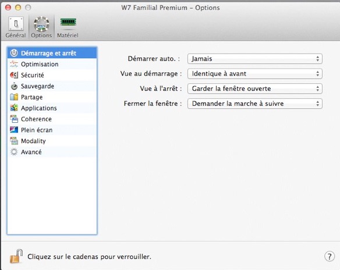Select the Options gear toolbar icon

(x=41, y=24)
